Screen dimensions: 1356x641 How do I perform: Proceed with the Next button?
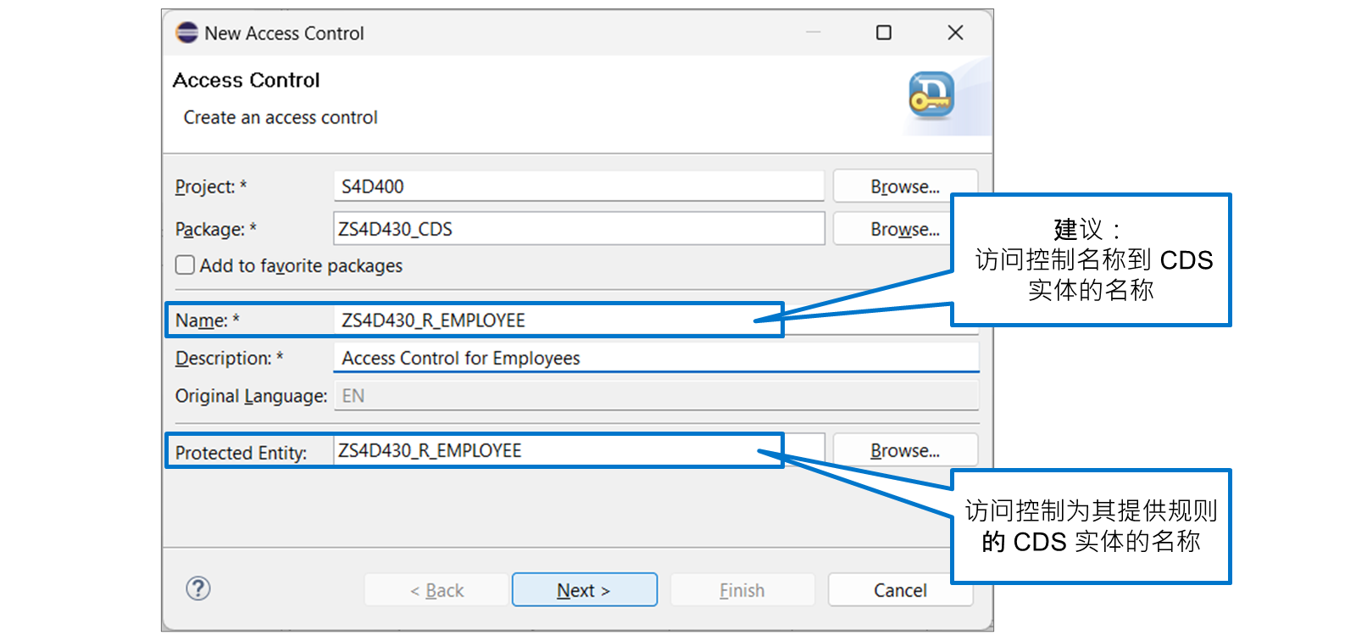584,590
